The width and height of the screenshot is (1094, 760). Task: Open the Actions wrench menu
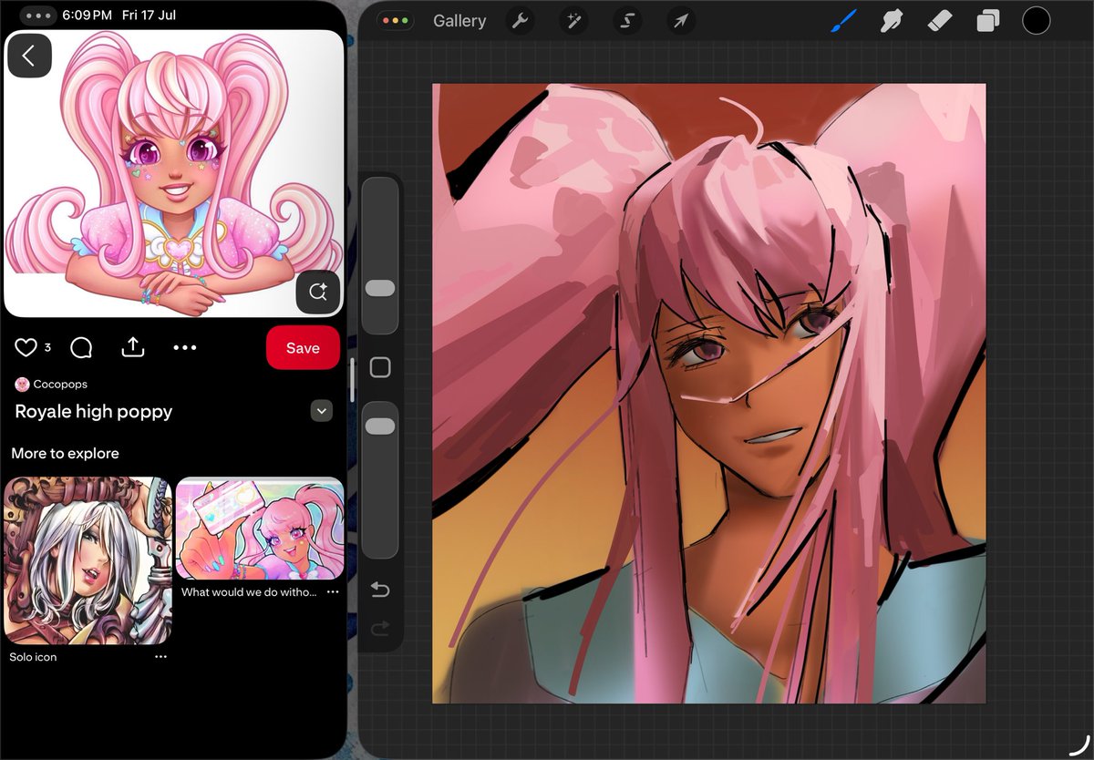tap(521, 21)
